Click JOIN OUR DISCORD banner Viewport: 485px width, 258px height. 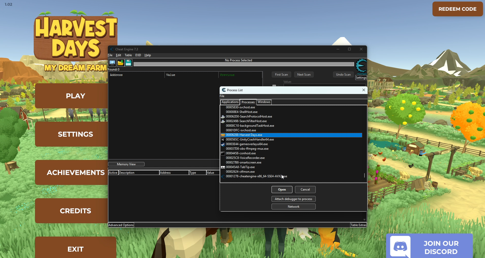click(x=429, y=246)
